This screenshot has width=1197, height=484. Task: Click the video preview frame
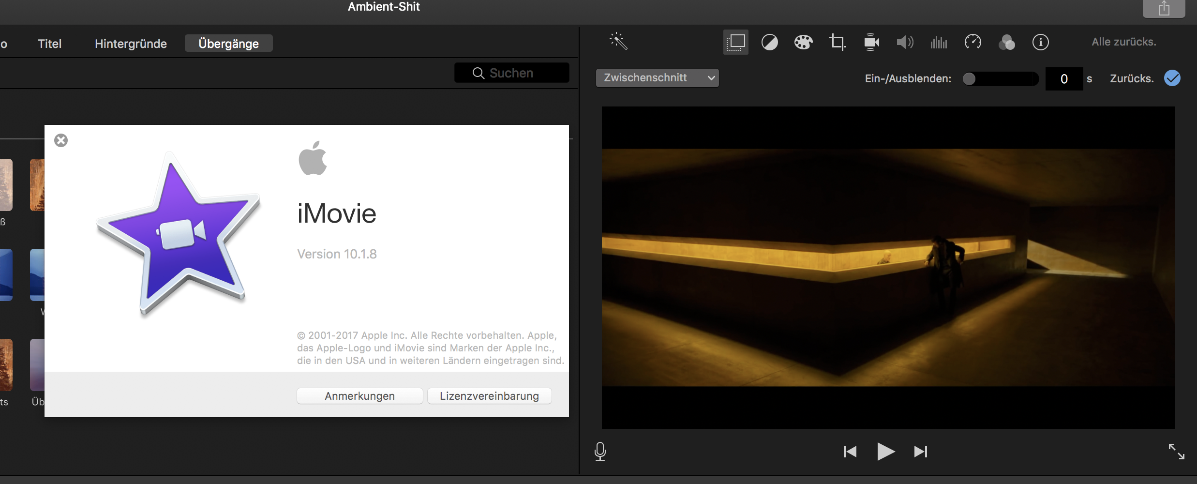pyautogui.click(x=888, y=267)
